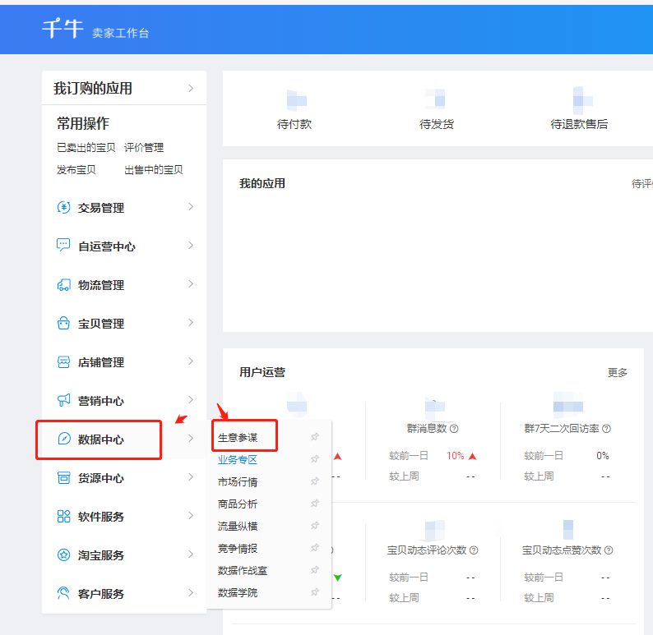The height and width of the screenshot is (635, 653).
Task: Click the 数据中心 compass icon
Action: coord(64,439)
